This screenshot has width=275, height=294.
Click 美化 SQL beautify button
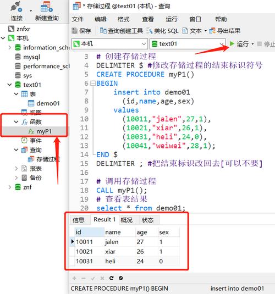163,31
